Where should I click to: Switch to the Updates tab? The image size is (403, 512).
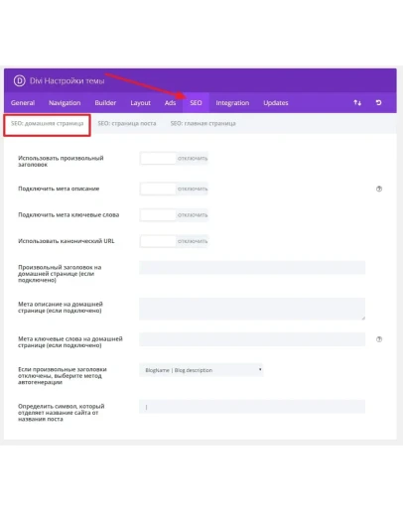pyautogui.click(x=276, y=103)
